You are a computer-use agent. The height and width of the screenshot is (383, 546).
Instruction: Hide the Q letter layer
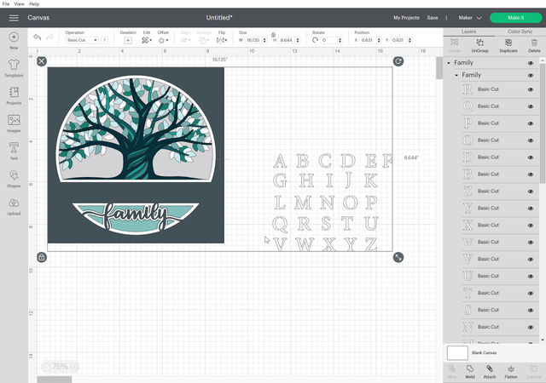point(531,106)
